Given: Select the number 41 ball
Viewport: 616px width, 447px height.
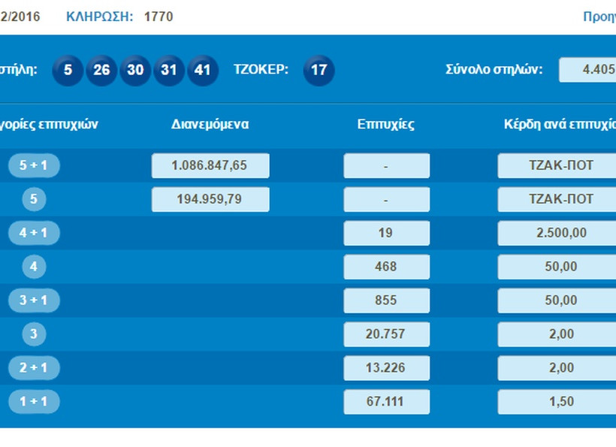Looking at the screenshot, I should click(x=203, y=71).
